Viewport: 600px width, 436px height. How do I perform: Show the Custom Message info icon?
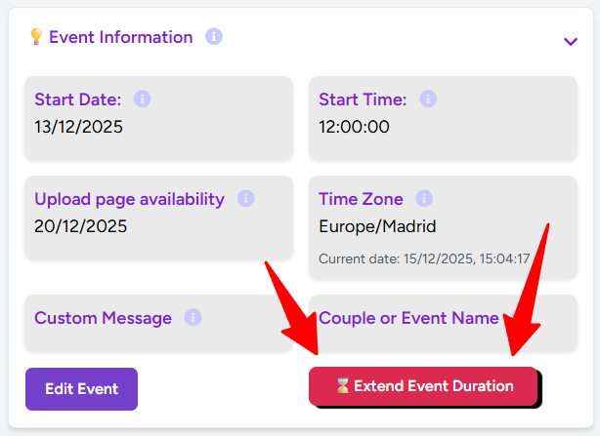[x=193, y=318]
